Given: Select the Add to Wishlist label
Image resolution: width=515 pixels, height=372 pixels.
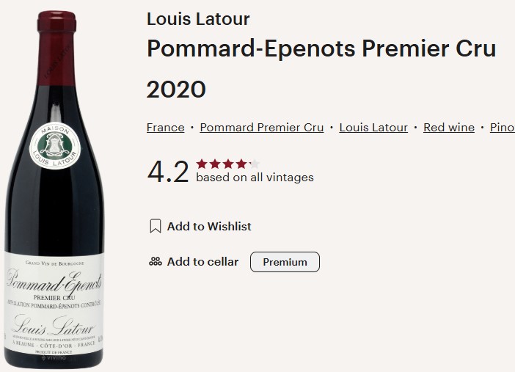Looking at the screenshot, I should [x=209, y=226].
